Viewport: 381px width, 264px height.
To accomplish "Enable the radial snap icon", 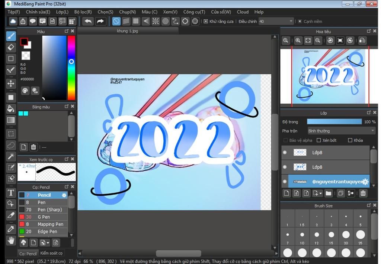I will pos(156,21).
